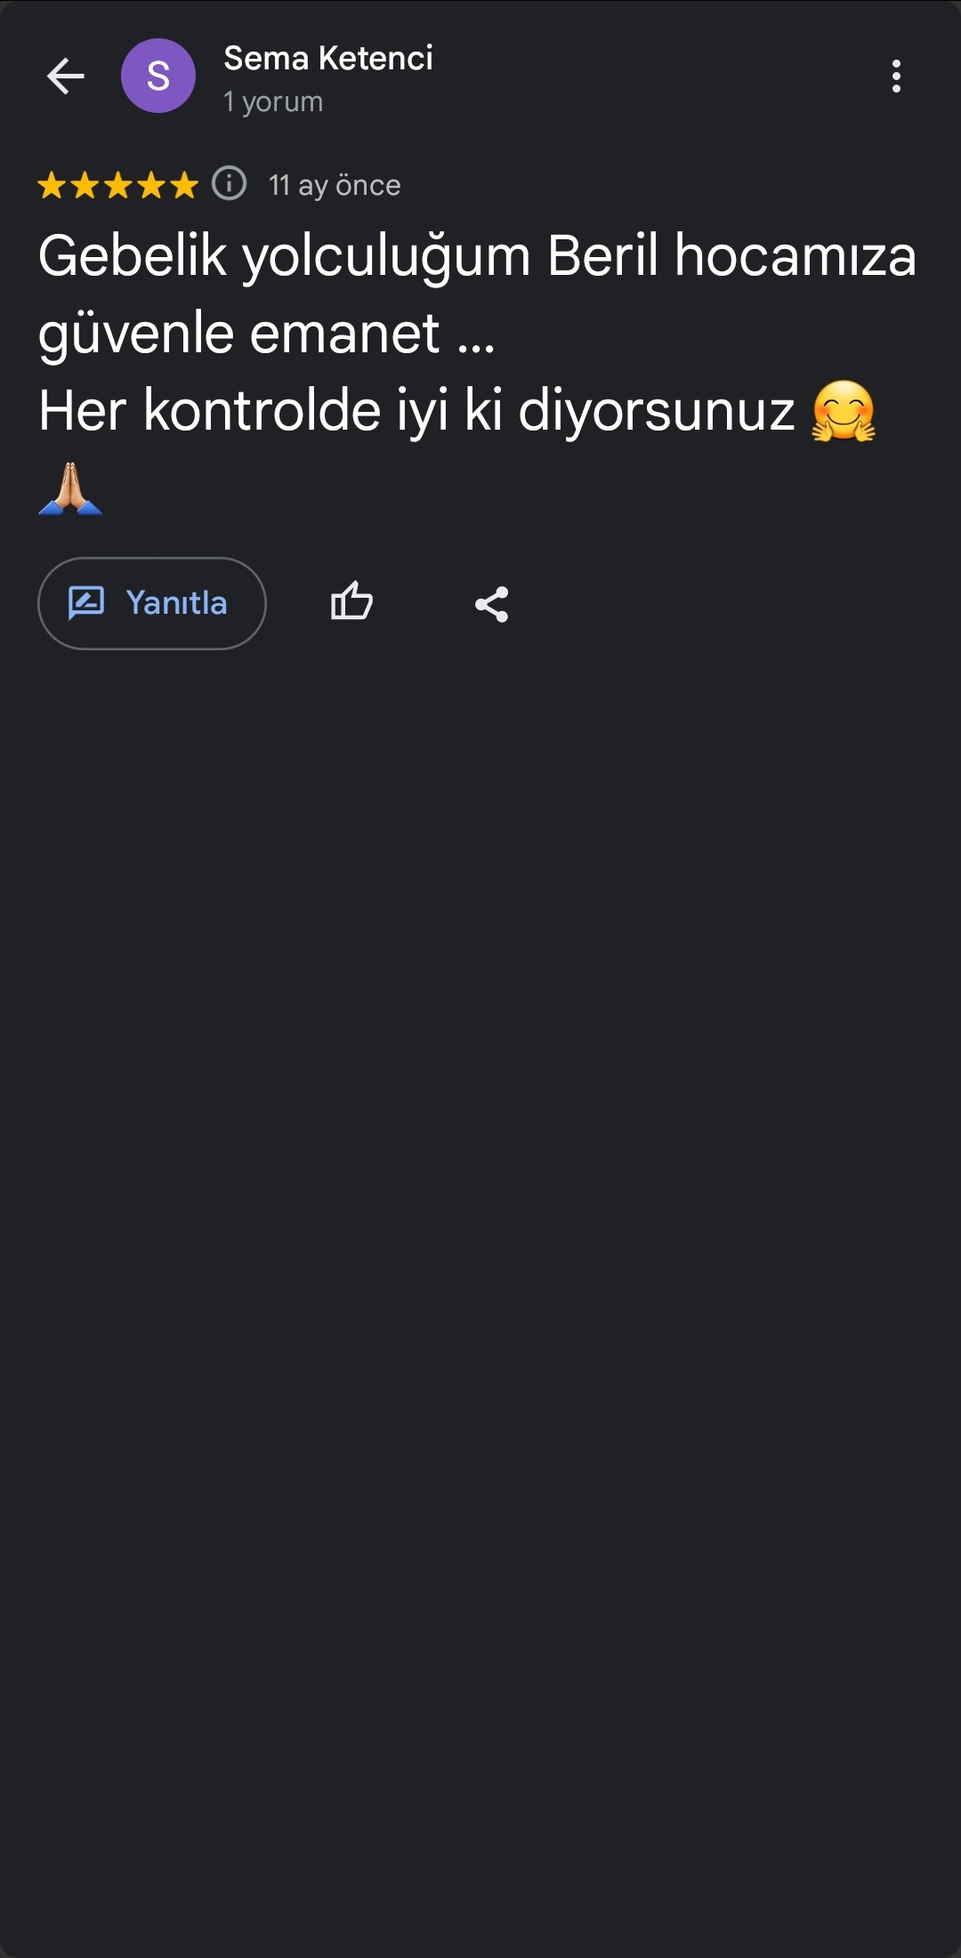Open Sema Ketenci's profile name
The image size is (961, 1958).
coord(327,59)
